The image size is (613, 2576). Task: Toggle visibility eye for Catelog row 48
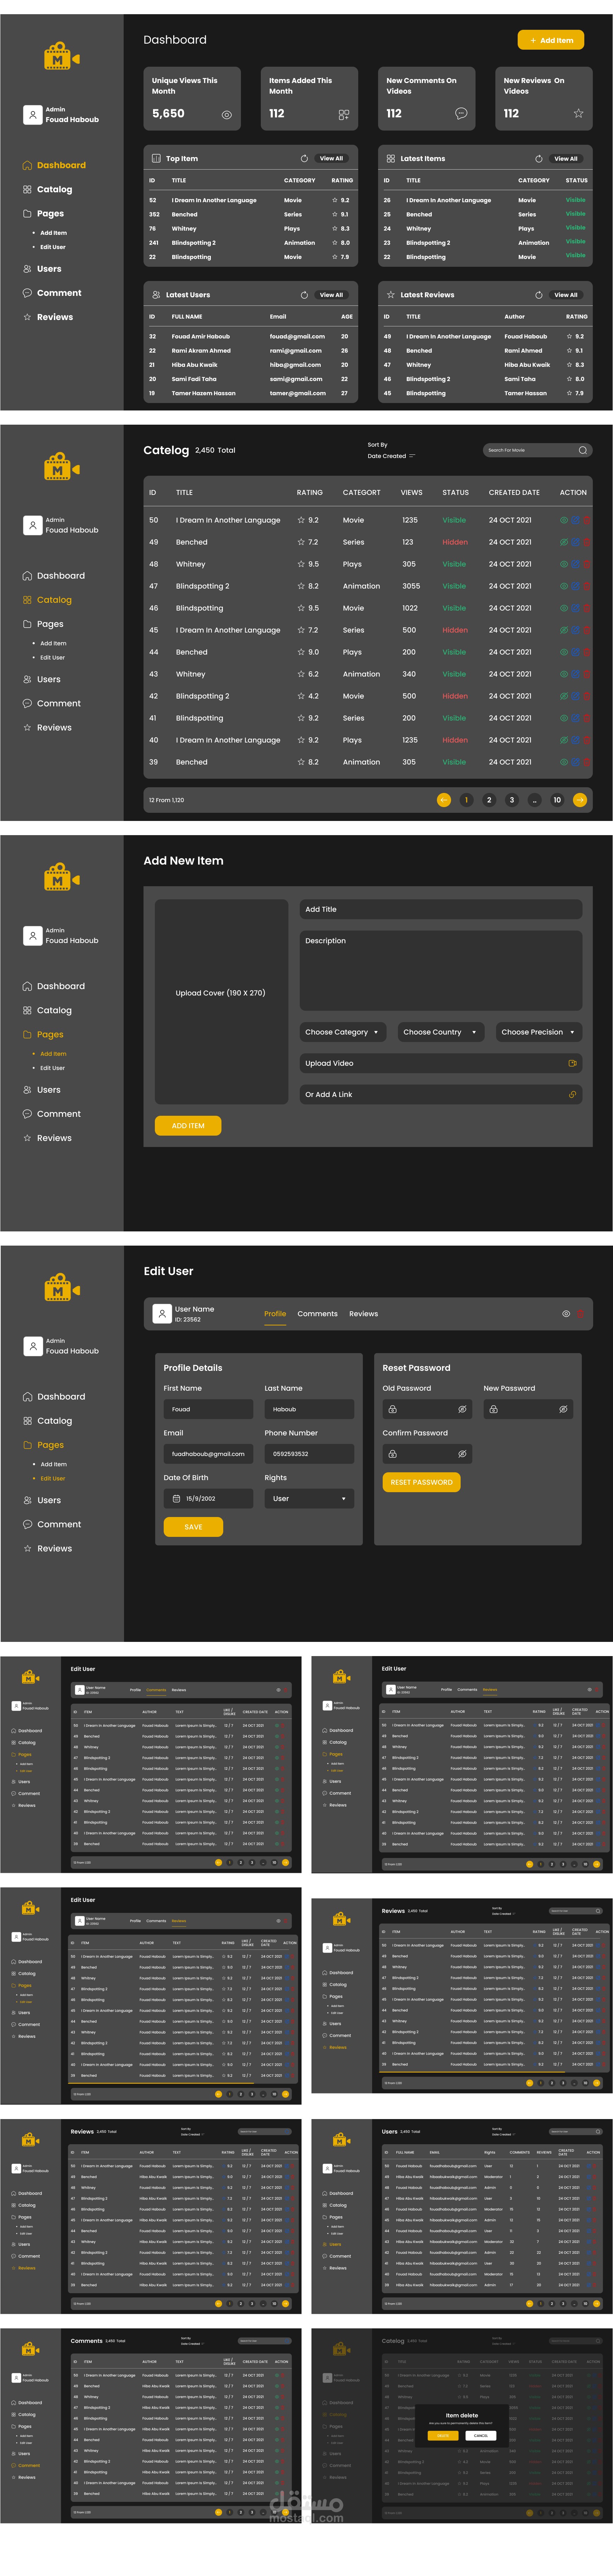pos(564,564)
